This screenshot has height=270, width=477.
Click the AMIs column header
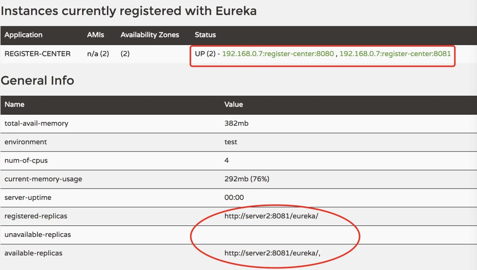(x=95, y=35)
